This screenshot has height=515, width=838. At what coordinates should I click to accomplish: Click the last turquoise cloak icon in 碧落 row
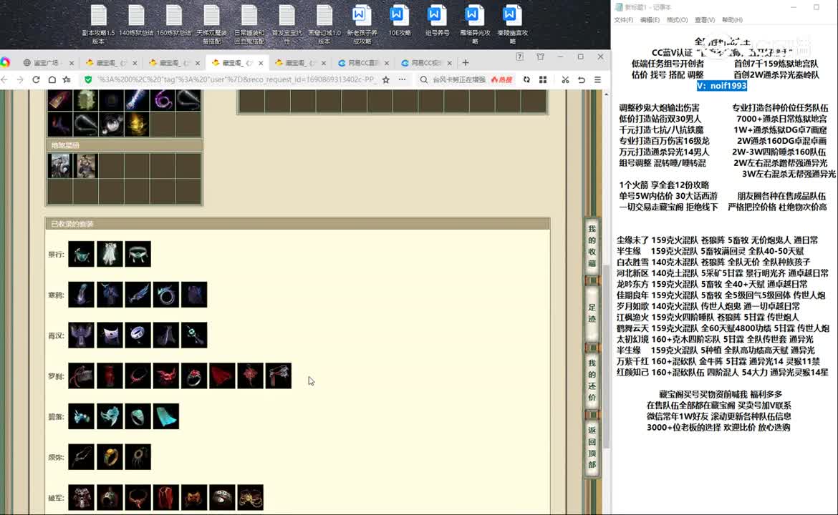pyautogui.click(x=166, y=416)
